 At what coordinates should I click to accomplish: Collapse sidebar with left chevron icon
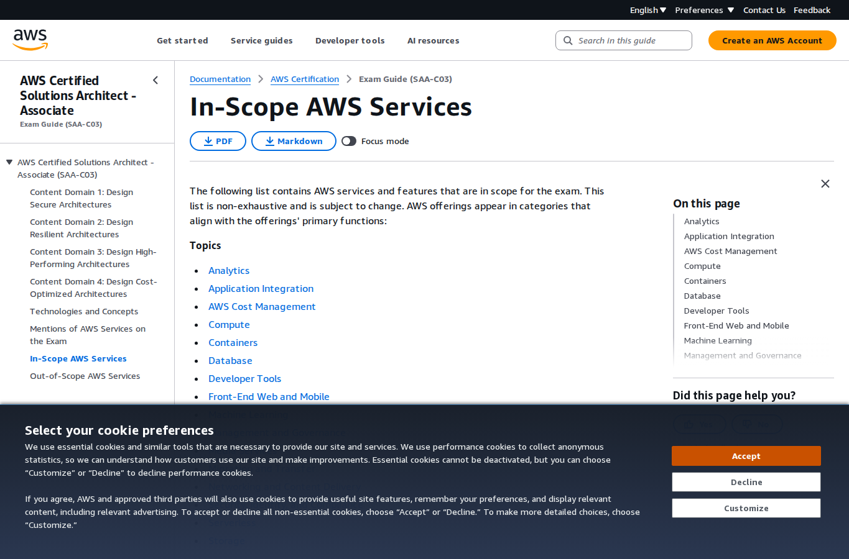(155, 80)
